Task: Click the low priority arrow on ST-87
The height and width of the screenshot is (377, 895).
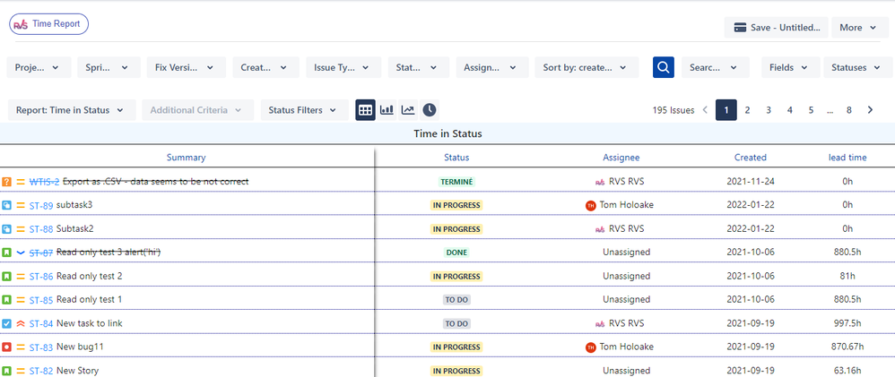Action: (x=21, y=253)
